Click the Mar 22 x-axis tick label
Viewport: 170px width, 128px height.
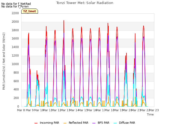tap(145, 110)
